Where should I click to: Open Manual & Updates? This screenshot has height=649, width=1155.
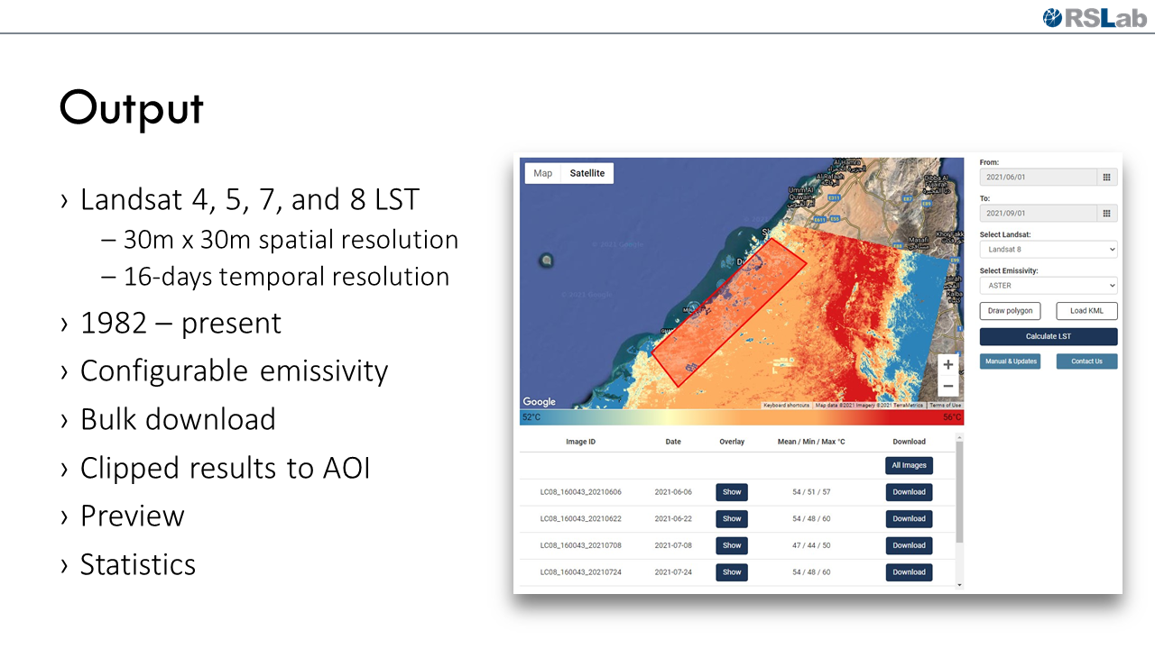pos(1010,361)
